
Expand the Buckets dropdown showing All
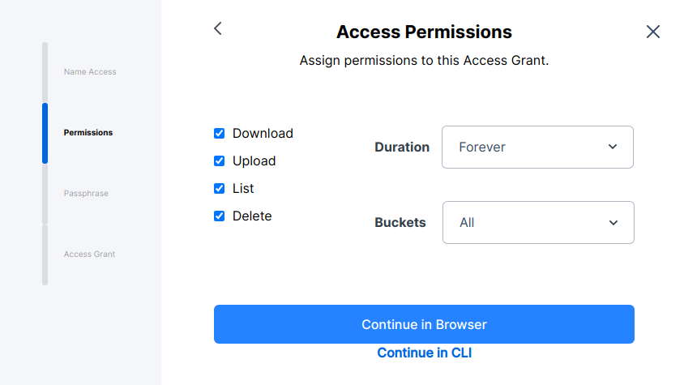538,223
